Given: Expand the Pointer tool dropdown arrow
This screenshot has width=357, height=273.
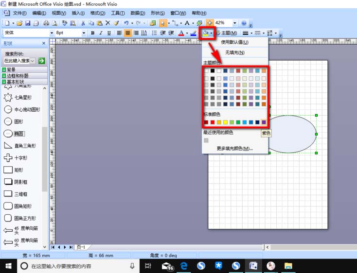Looking at the screenshot, I should (169, 23).
